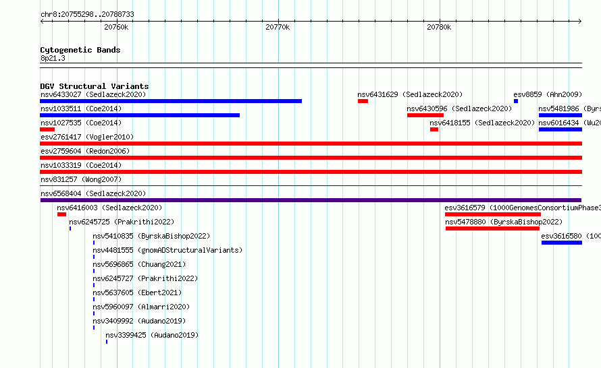This screenshot has height=368, width=601.
Task: Click the ruler's left arrow end
Action: (42, 21)
